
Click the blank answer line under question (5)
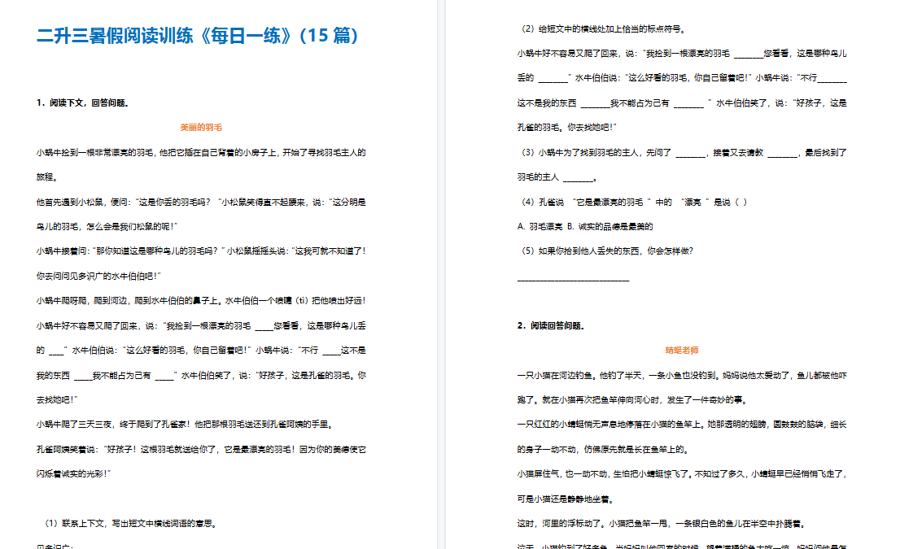pyautogui.click(x=574, y=280)
